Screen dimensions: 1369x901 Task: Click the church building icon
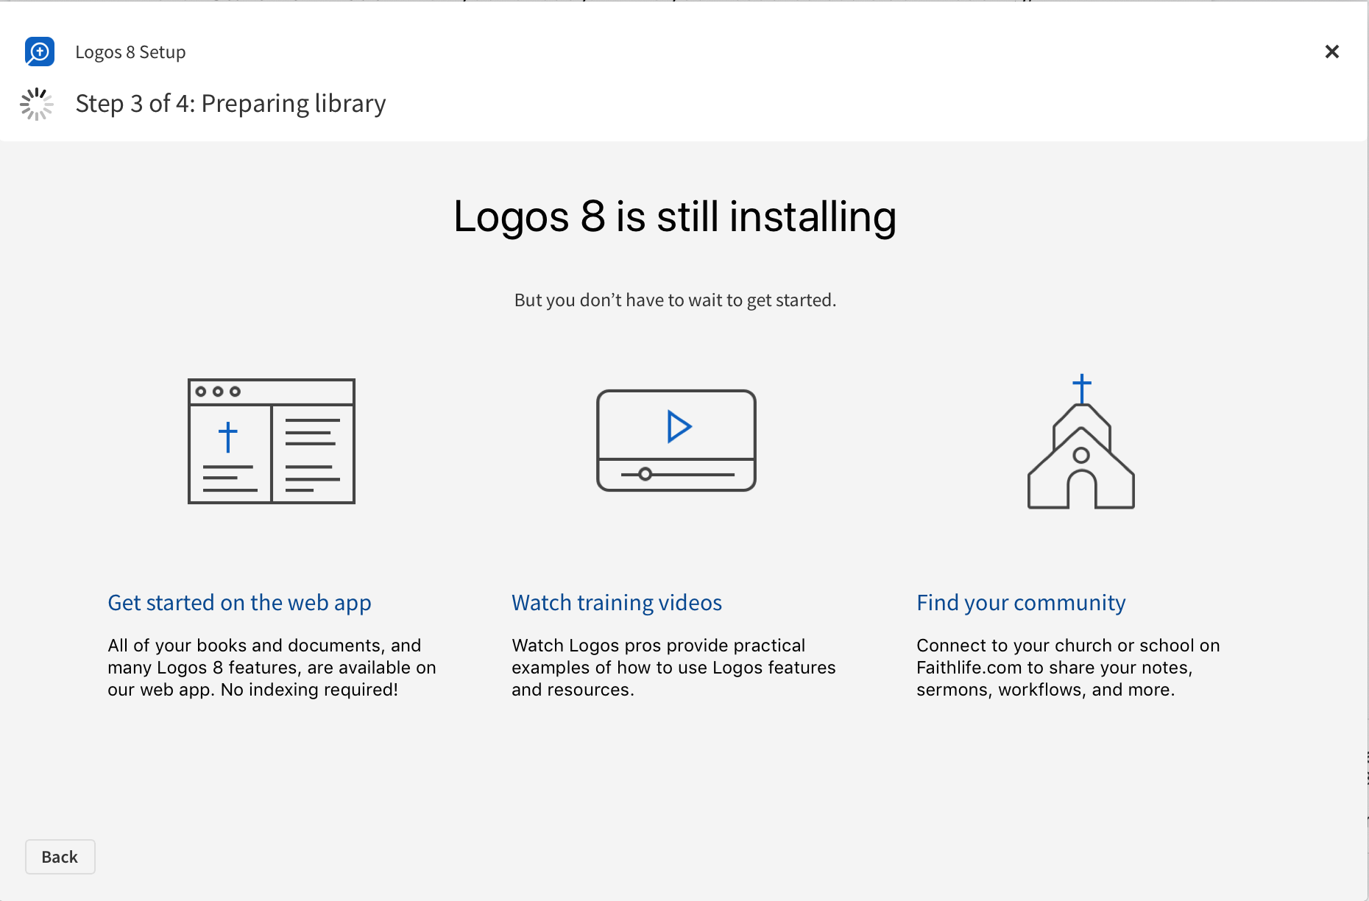1081,441
